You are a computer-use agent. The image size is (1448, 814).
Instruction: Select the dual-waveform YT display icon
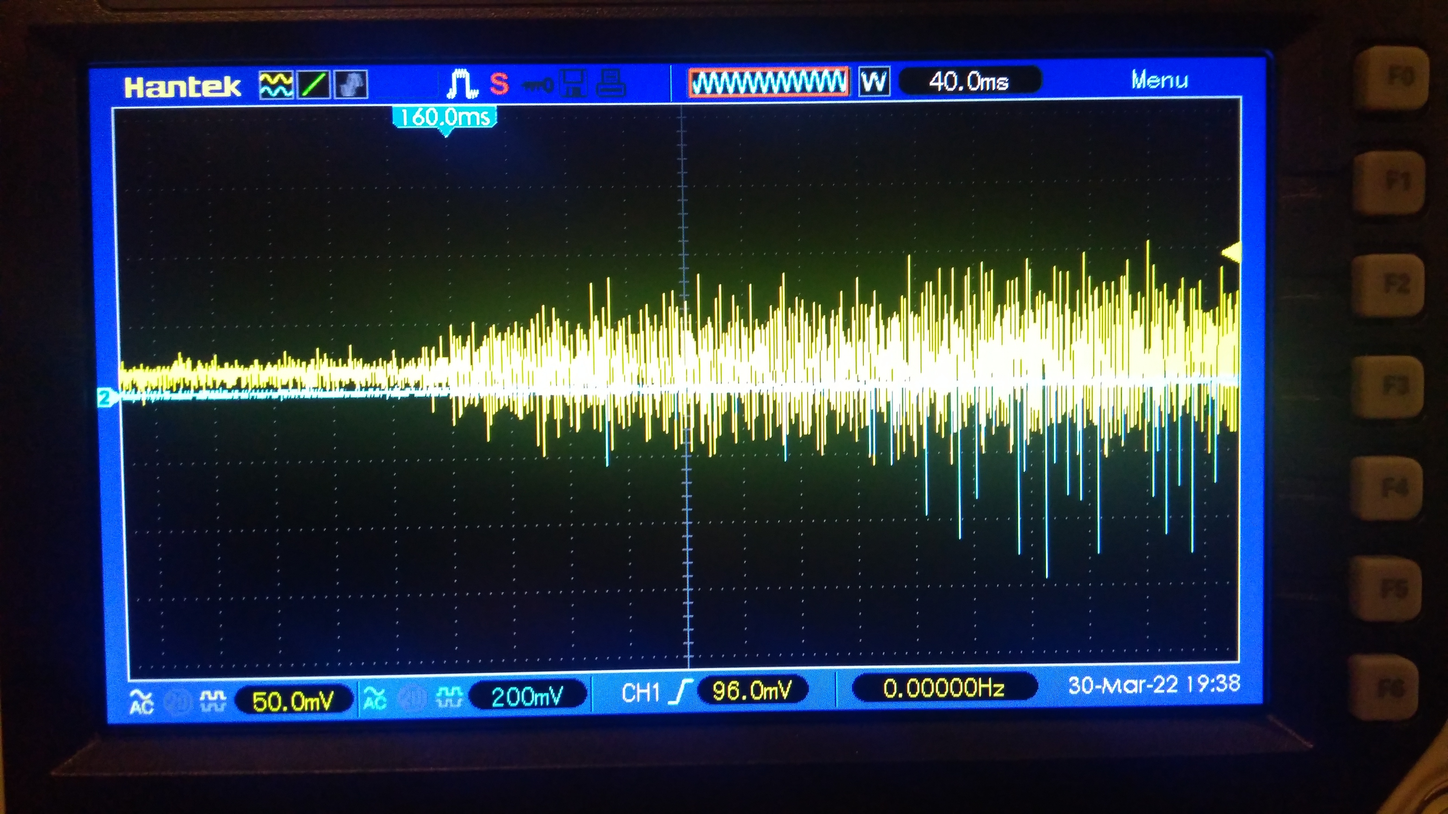(x=276, y=85)
